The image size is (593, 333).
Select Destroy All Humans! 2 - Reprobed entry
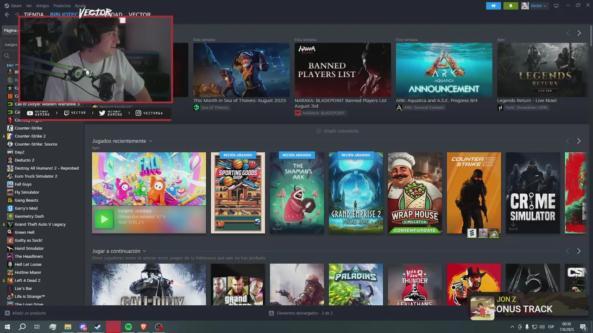click(x=46, y=168)
